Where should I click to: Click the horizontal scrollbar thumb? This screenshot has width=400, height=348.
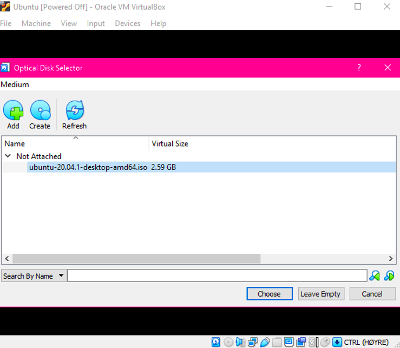coord(136,259)
